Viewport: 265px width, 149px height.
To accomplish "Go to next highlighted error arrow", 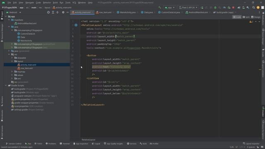I will click(x=259, y=22).
